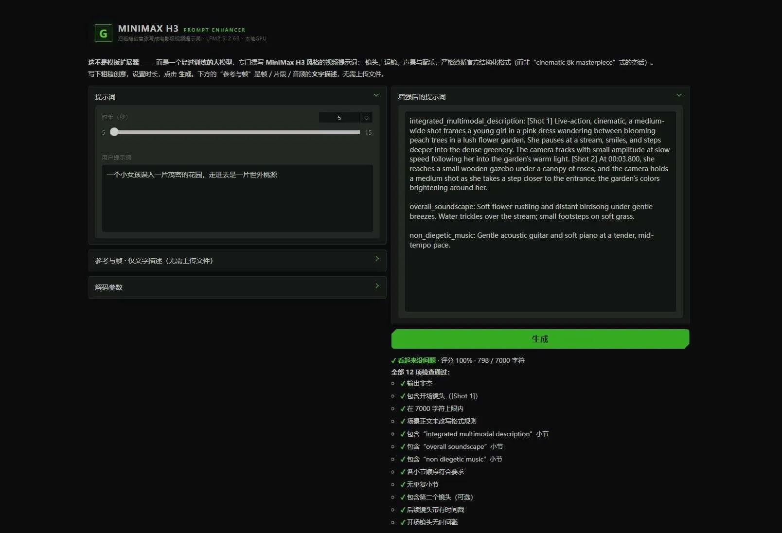This screenshot has width=782, height=533.
Task: Click the 写下粗糙创意 instruction line
Action: coord(237,74)
